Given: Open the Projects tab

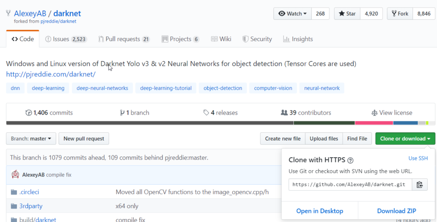Looking at the screenshot, I should [180, 39].
